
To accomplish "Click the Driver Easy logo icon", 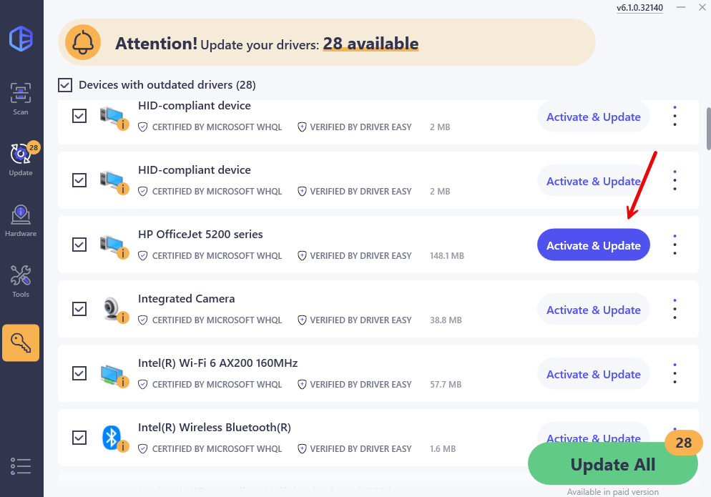I will click(21, 39).
